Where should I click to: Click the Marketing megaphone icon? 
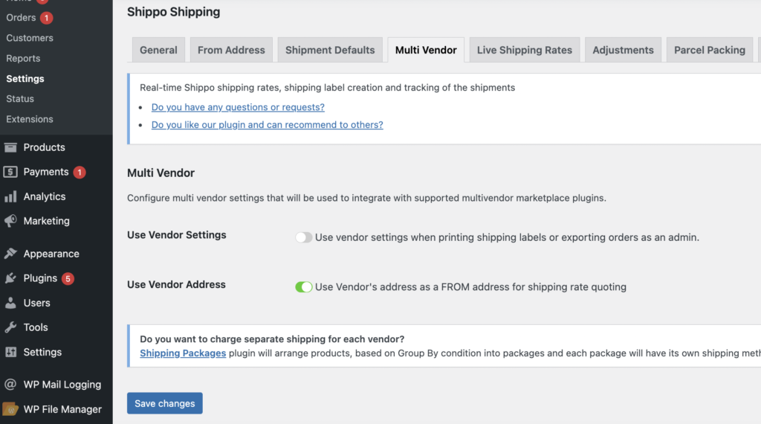click(10, 221)
